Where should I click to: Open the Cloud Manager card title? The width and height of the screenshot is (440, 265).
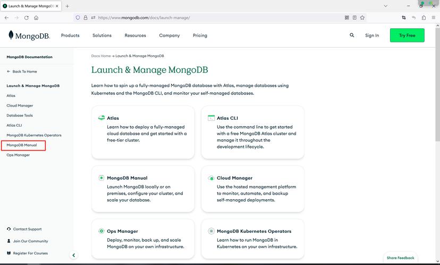(234, 178)
